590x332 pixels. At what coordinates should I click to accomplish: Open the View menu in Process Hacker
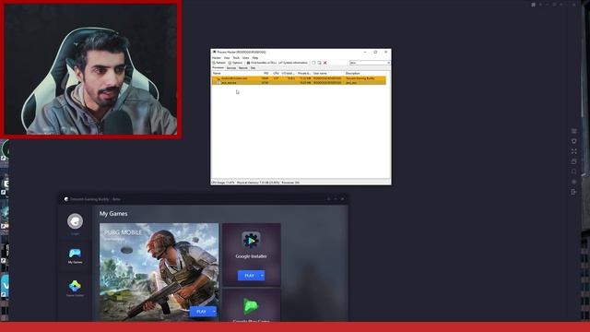click(227, 58)
